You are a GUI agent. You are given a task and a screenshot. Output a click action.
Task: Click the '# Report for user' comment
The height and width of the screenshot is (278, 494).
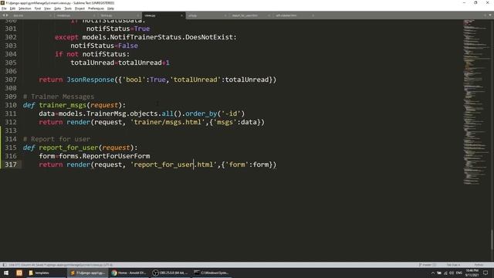pos(56,139)
